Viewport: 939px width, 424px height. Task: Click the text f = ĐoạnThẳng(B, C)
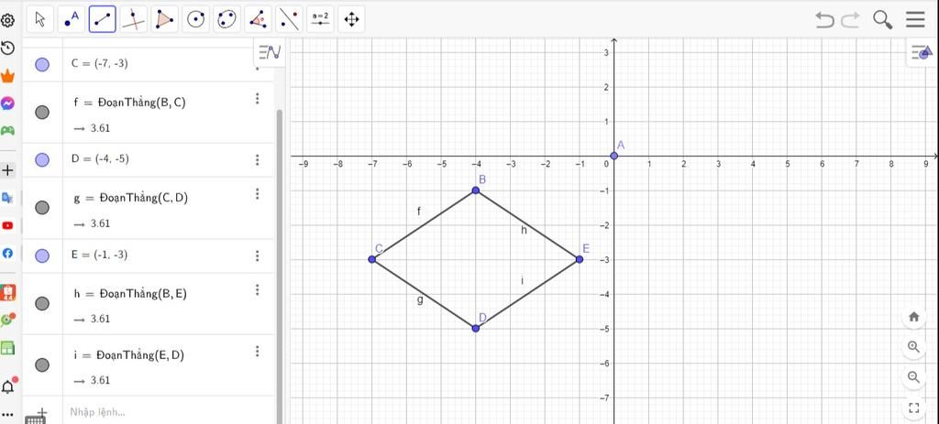tap(130, 103)
